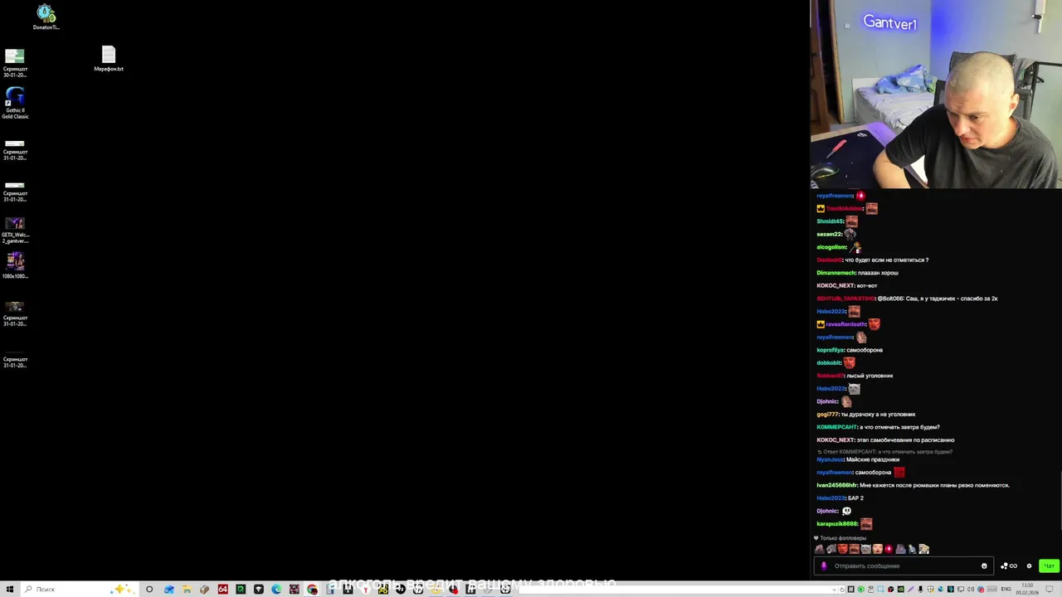The width and height of the screenshot is (1062, 597).
Task: Click username Ivan24566hfr in chat
Action: pyautogui.click(x=837, y=485)
